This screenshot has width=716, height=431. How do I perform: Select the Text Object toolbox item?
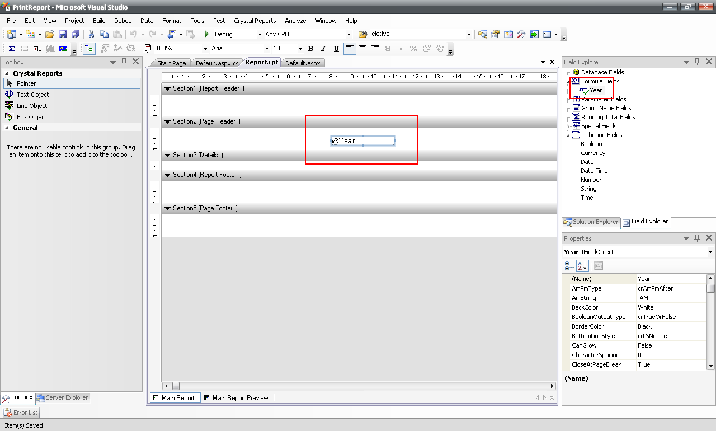[x=32, y=95]
